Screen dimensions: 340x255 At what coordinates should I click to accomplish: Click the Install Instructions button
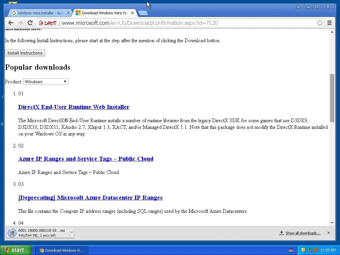[25, 53]
